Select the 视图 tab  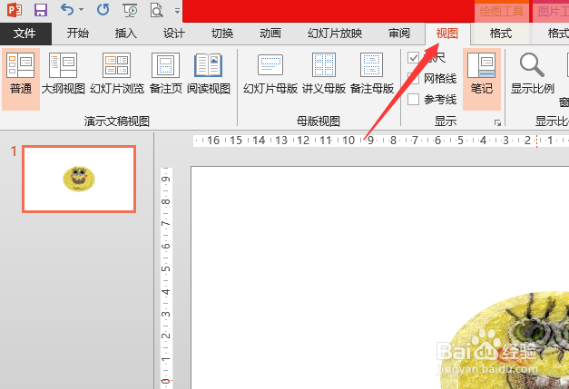(x=447, y=34)
